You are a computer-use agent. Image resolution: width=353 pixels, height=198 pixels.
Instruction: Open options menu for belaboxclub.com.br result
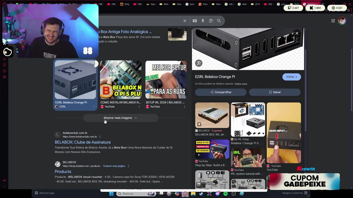100,137
